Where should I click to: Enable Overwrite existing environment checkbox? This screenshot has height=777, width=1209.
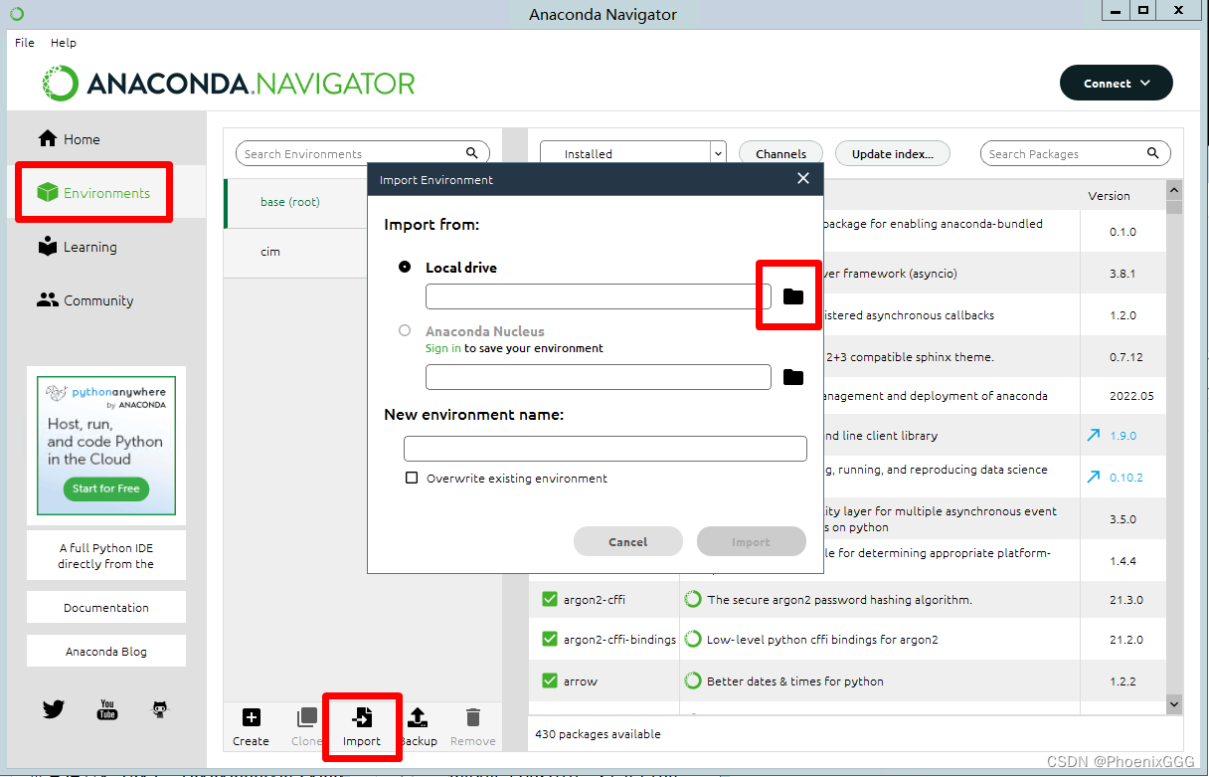412,479
